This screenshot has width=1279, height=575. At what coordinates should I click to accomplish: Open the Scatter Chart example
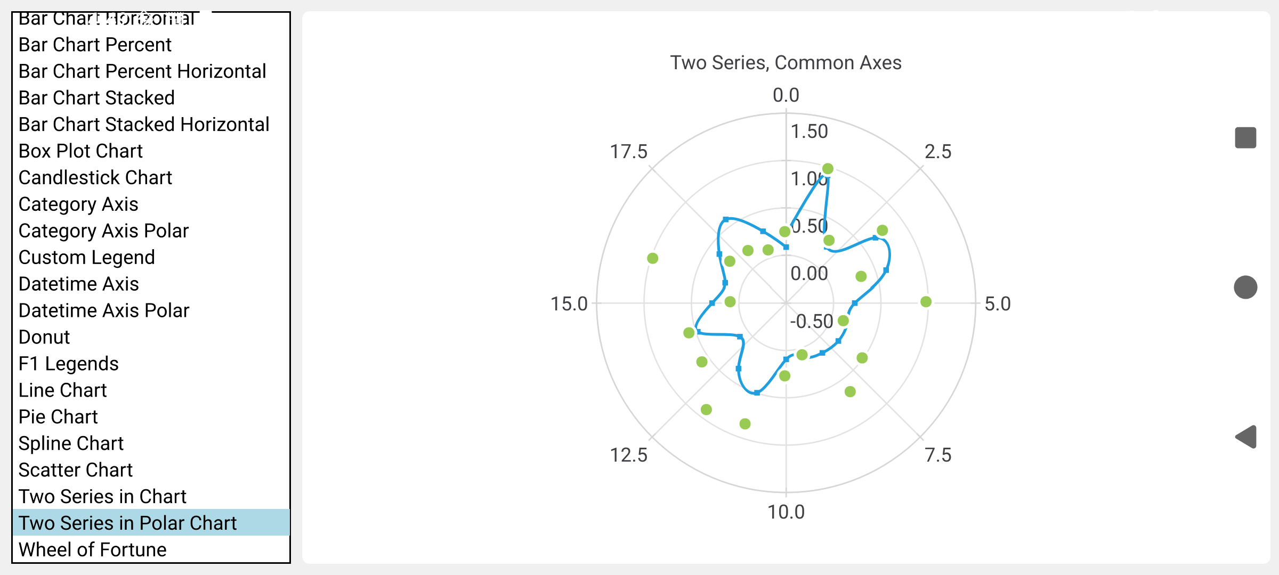pyautogui.click(x=75, y=470)
